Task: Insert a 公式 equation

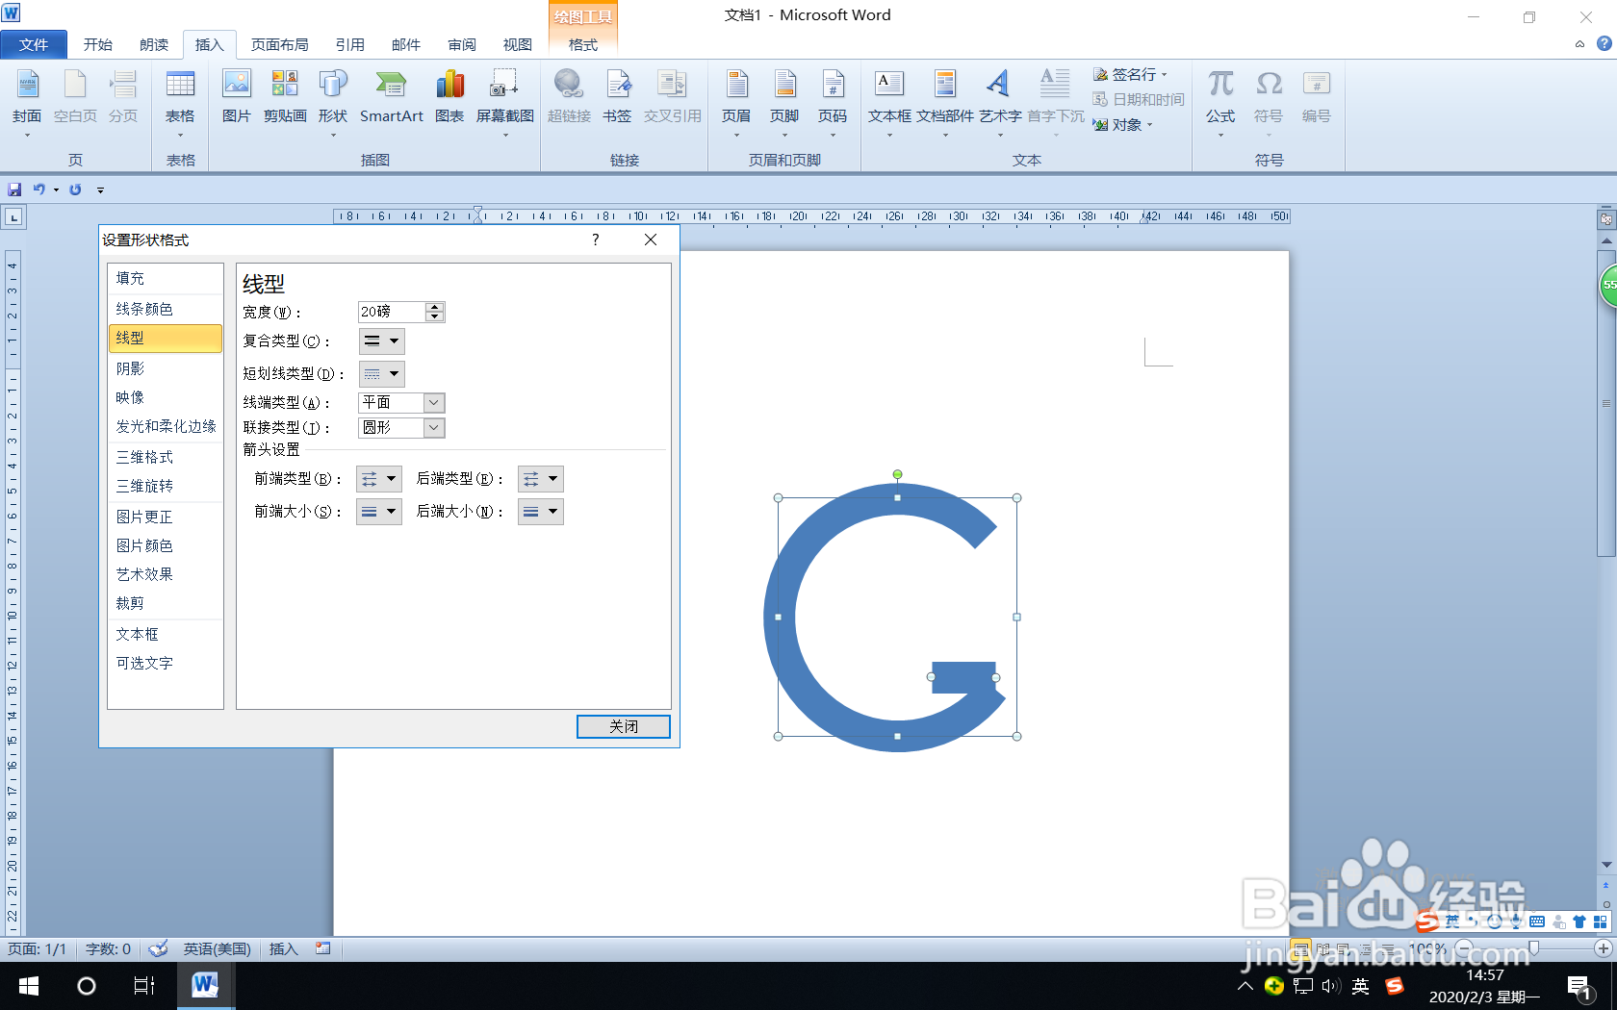Action: 1219,99
